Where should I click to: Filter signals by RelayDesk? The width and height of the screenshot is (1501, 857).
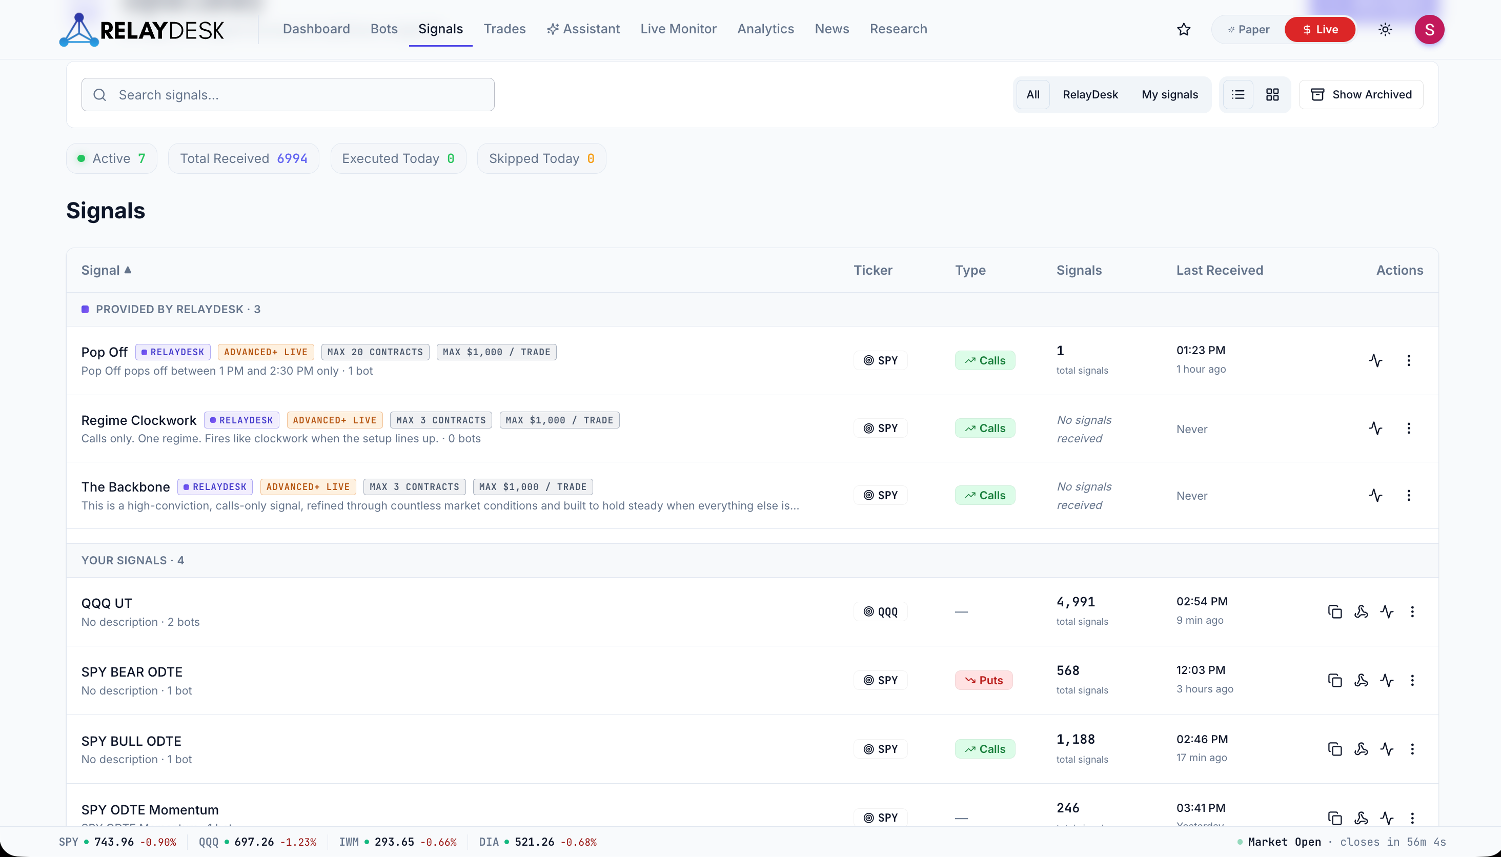(x=1090, y=95)
